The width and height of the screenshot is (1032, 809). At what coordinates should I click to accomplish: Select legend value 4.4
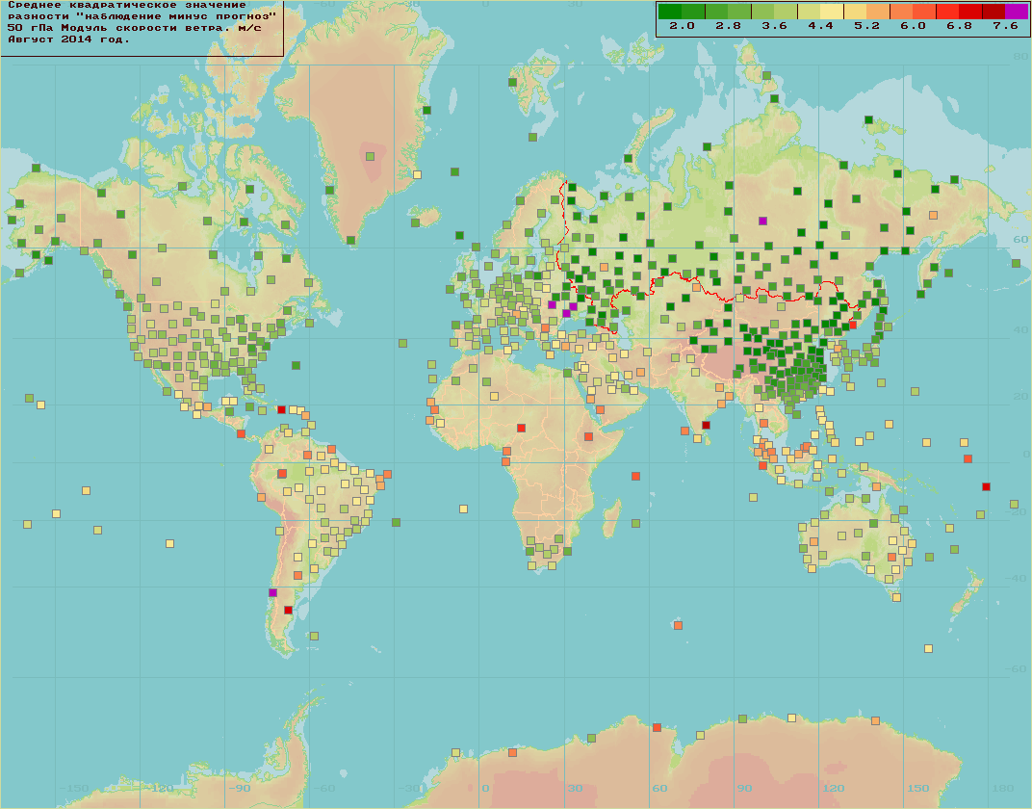click(x=821, y=26)
